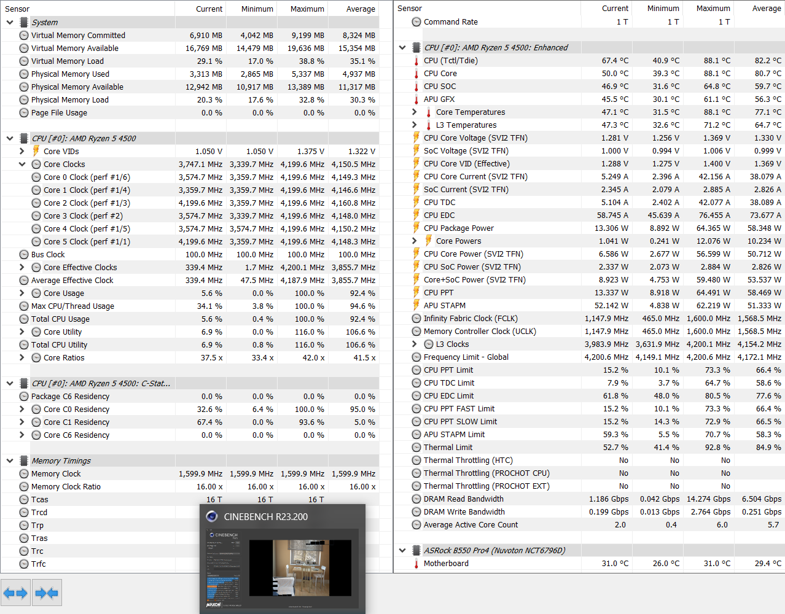Click the expand-layout left-right arrows button
Viewport: 785px width, 614px height.
15,593
